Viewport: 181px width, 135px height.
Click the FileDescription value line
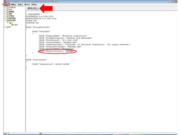(65, 38)
